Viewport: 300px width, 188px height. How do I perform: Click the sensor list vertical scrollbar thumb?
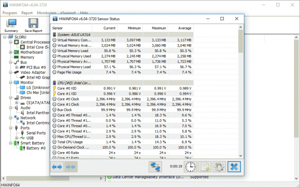click(240, 41)
